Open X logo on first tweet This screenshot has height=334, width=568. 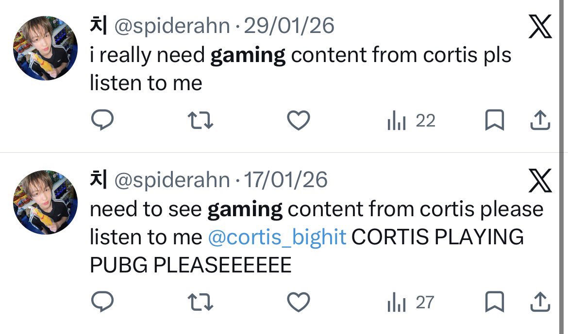click(540, 26)
